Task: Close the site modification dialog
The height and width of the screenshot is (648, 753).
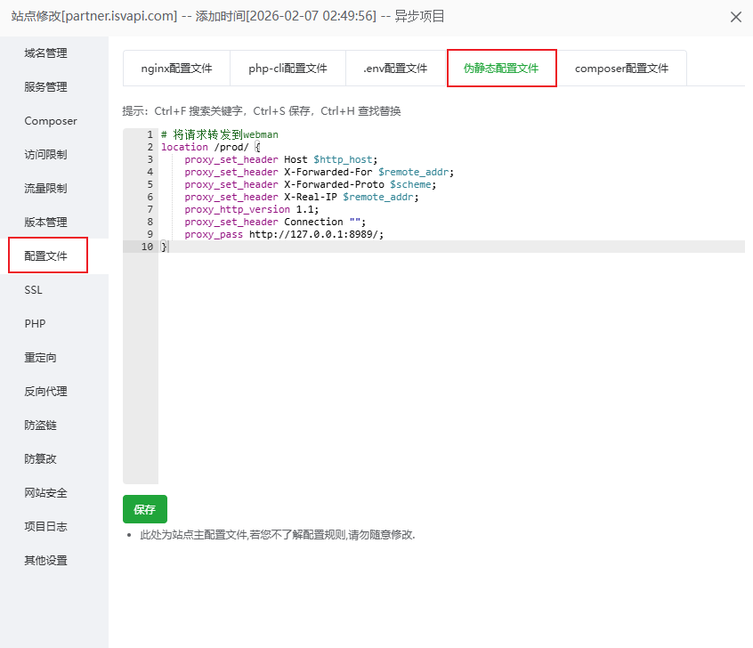Action: point(735,17)
